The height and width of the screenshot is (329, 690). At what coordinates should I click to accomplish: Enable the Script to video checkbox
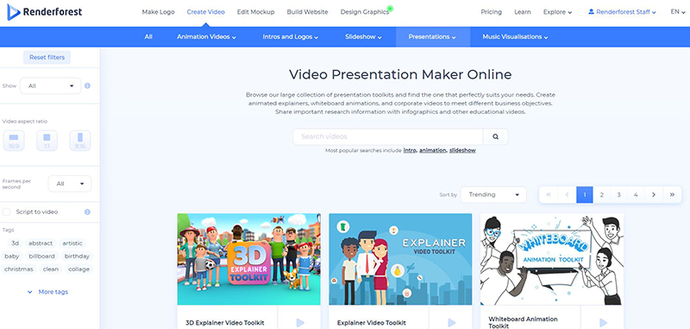[7, 212]
